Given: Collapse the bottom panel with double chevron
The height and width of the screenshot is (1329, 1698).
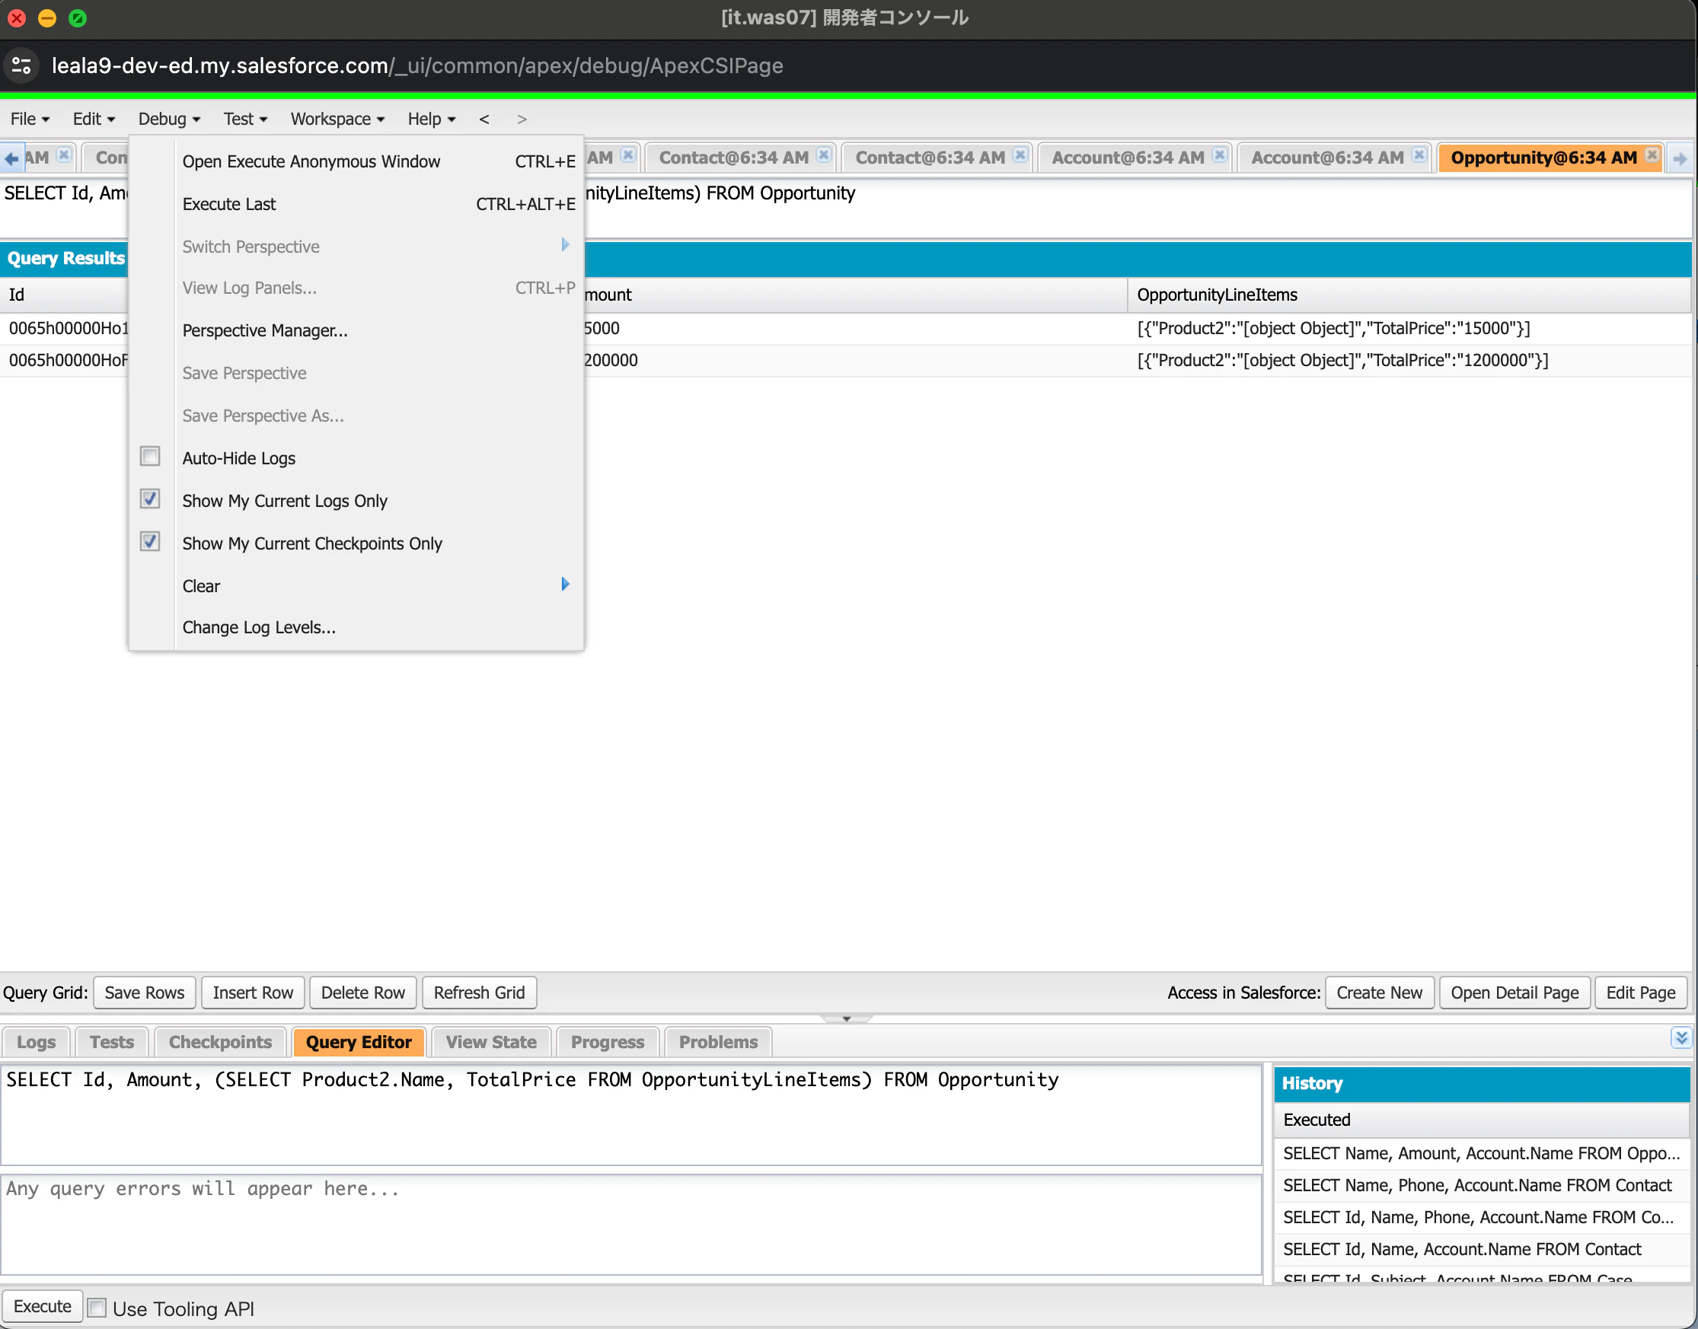Looking at the screenshot, I should (x=1681, y=1038).
